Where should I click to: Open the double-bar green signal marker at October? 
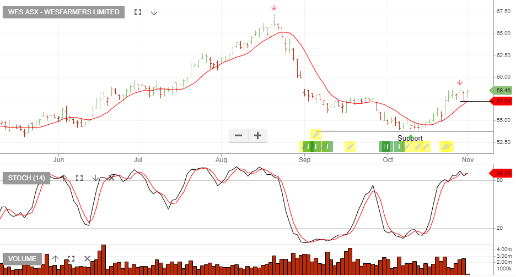pos(386,147)
